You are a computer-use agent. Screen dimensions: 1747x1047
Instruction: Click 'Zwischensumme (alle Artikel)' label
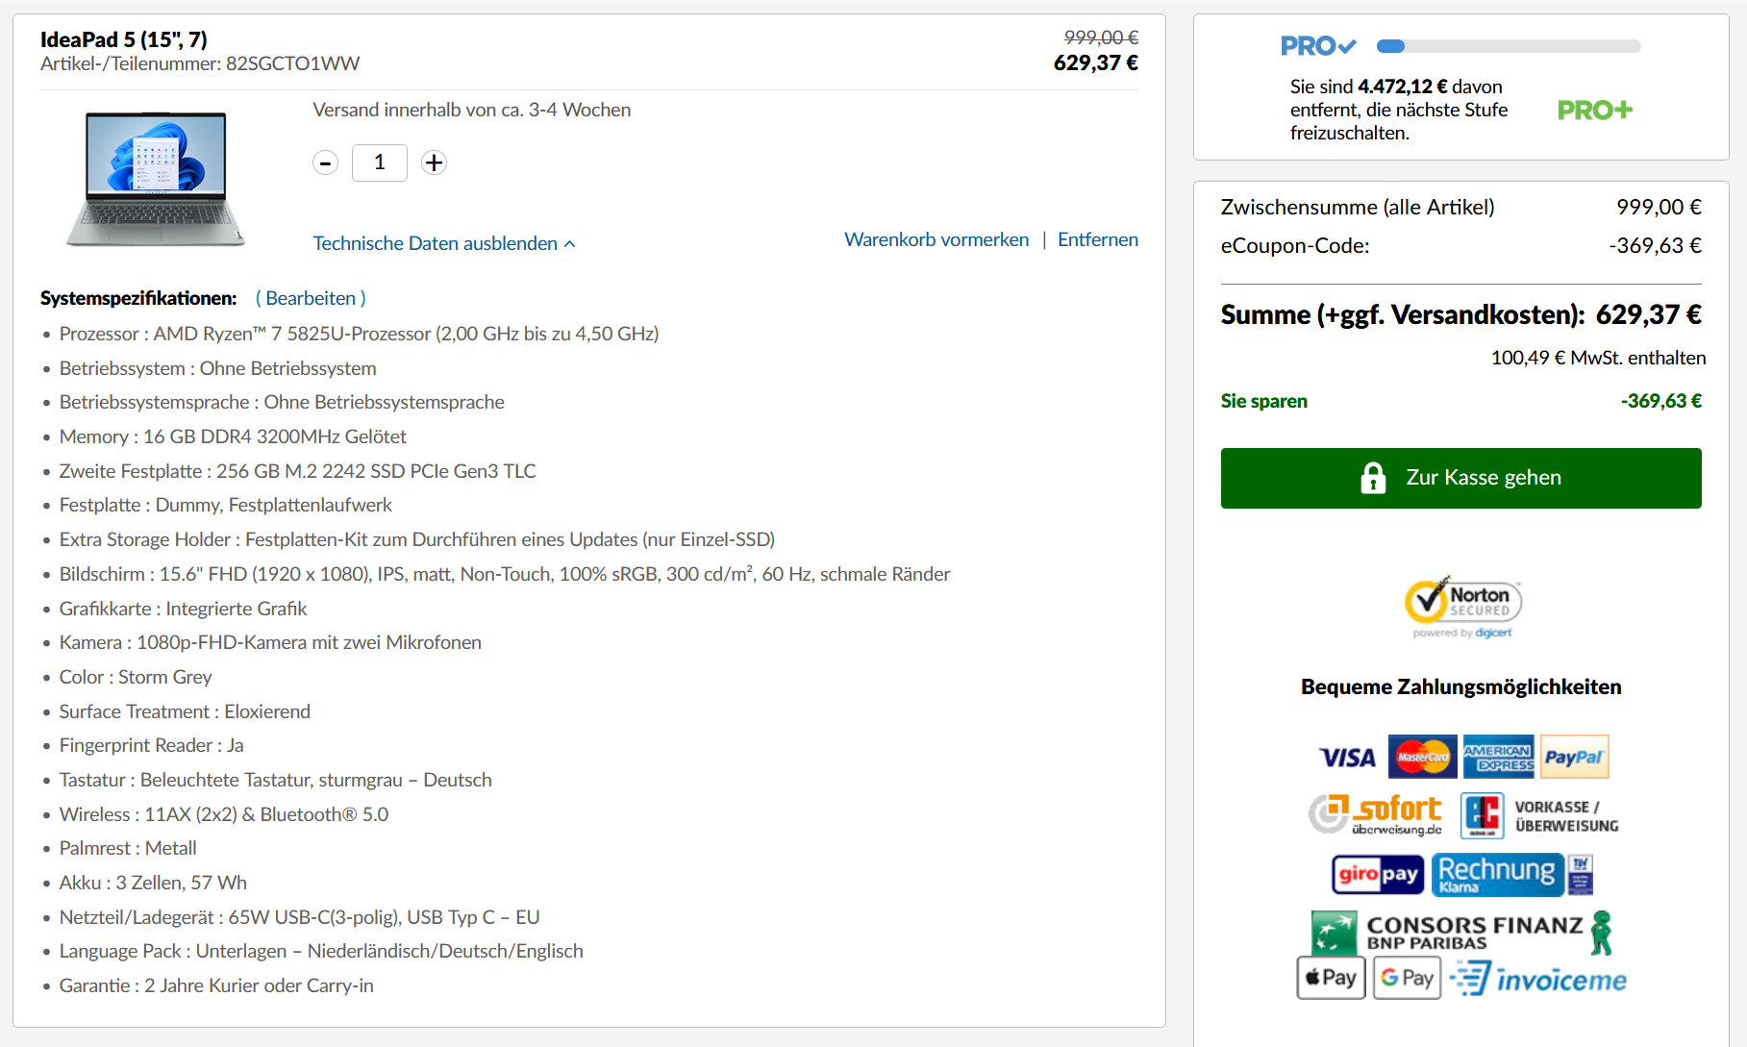pos(1358,207)
